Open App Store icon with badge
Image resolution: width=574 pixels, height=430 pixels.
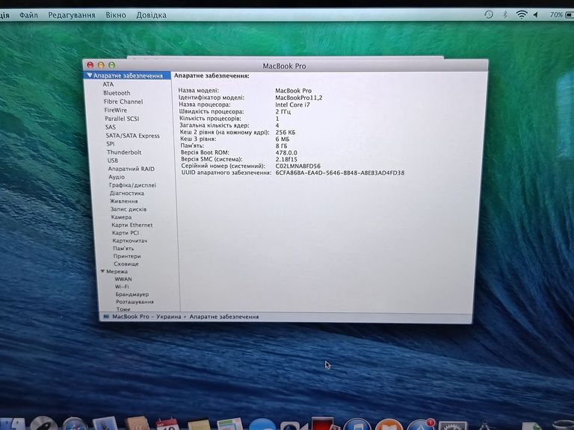click(x=420, y=425)
